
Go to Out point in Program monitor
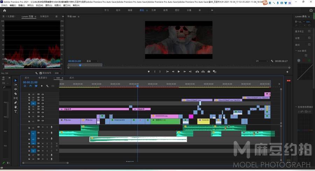click(190, 71)
